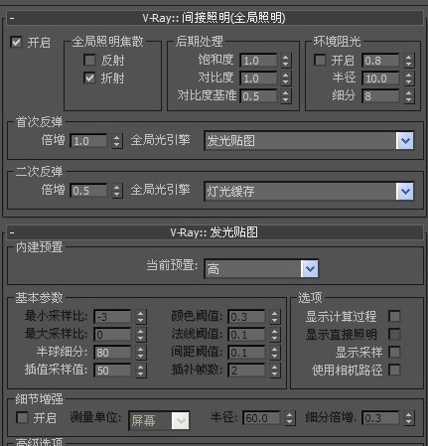This screenshot has width=428, height=446.
Task: Click the 细节增强 半径 60.0 field
Action: coord(261,418)
